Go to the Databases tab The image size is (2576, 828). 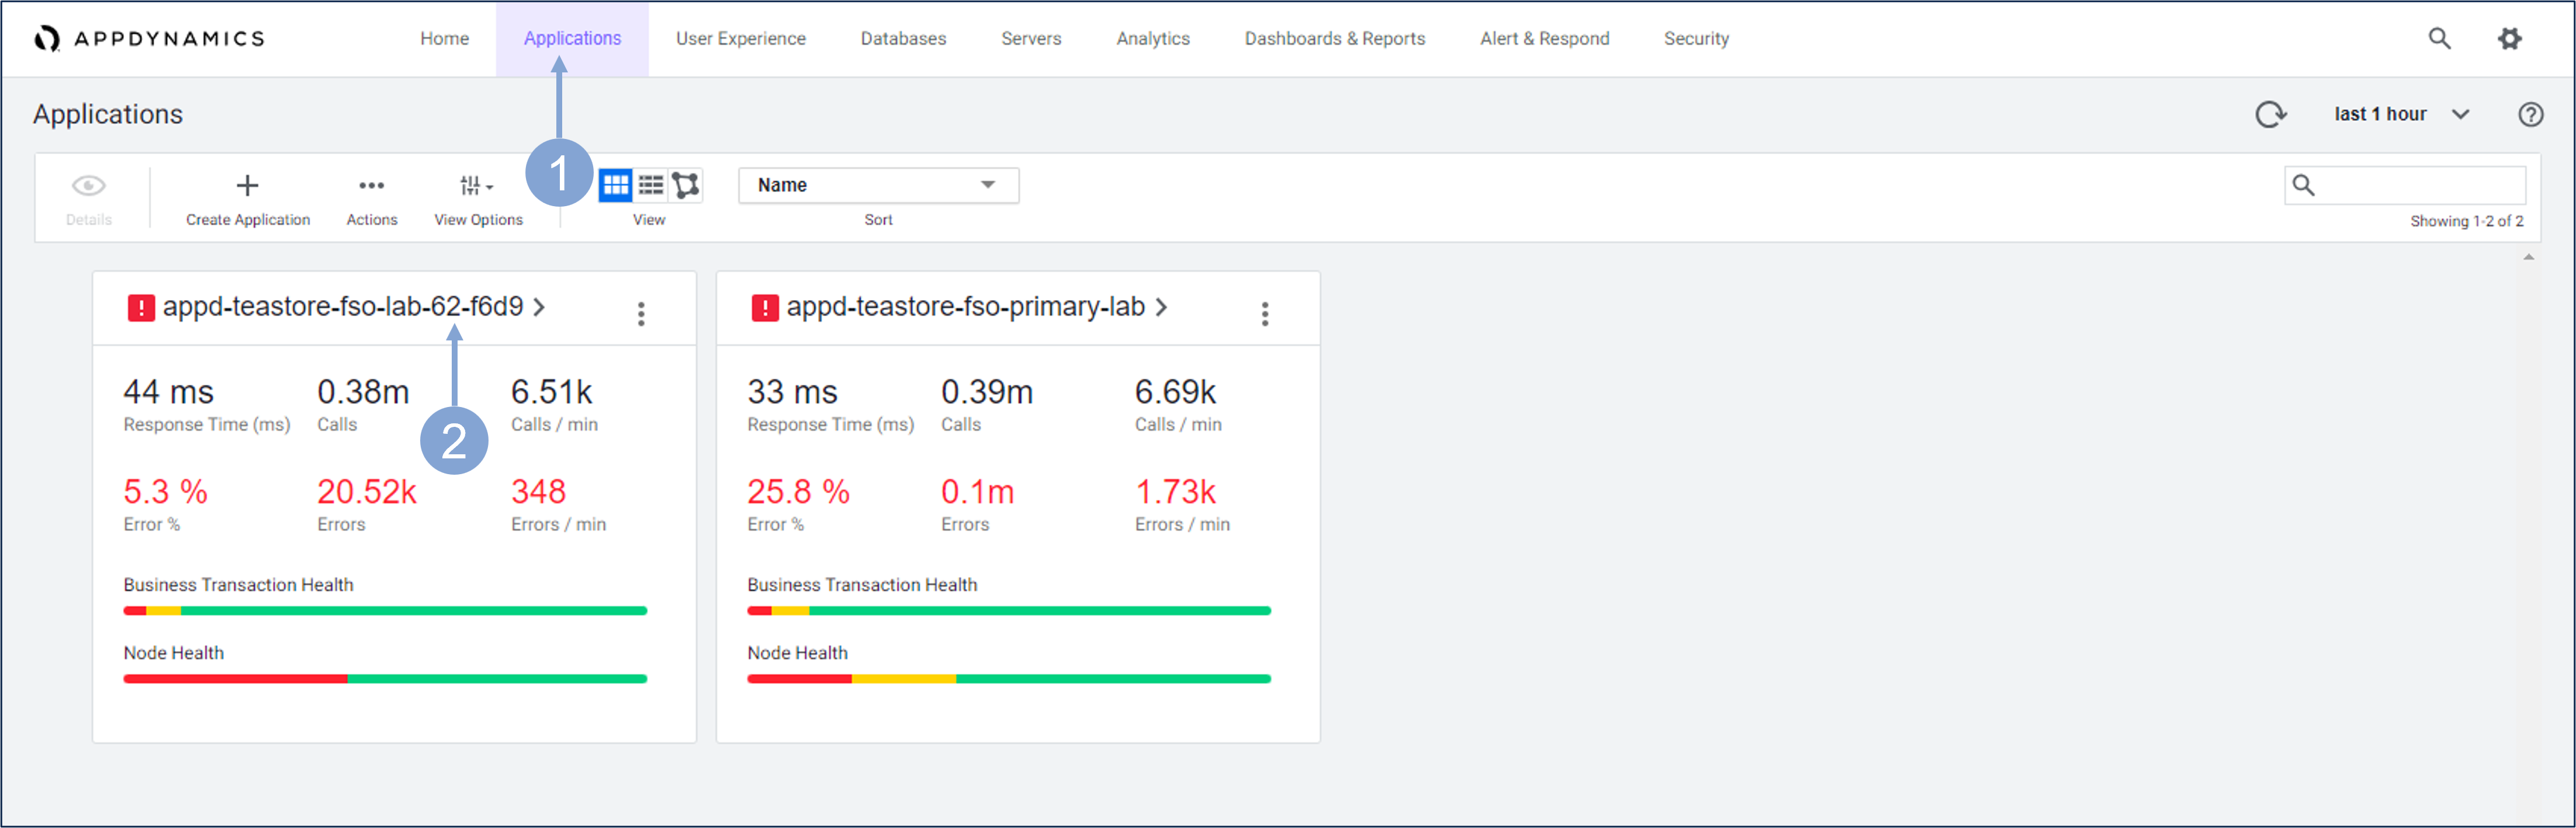(902, 38)
